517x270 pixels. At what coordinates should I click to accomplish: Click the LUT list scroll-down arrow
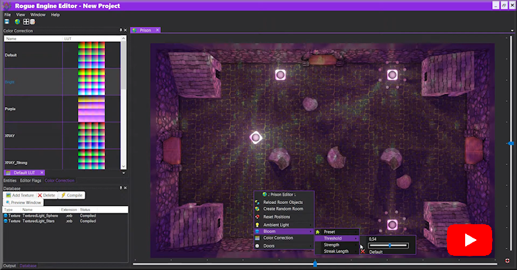(124, 167)
